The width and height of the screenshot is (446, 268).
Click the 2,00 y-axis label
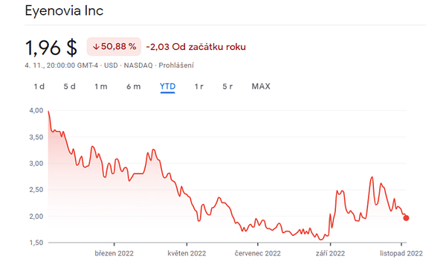coord(36,216)
